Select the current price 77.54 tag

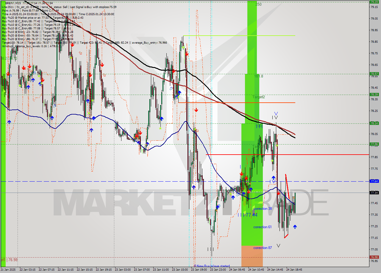point(374,193)
